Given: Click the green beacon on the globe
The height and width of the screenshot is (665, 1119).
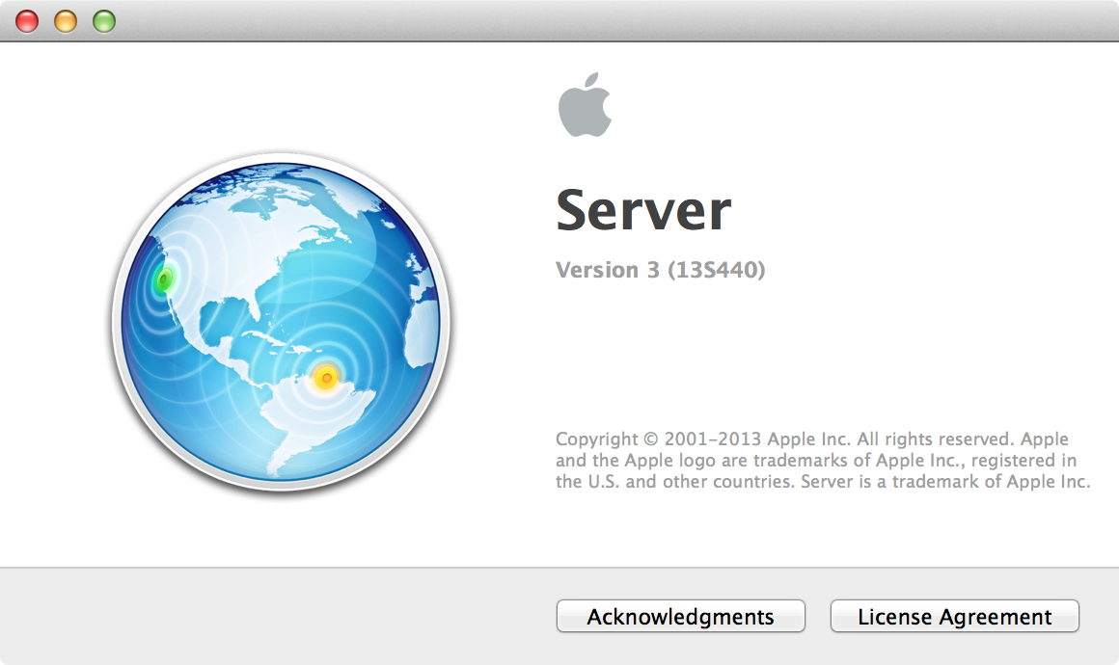Looking at the screenshot, I should click(x=164, y=280).
